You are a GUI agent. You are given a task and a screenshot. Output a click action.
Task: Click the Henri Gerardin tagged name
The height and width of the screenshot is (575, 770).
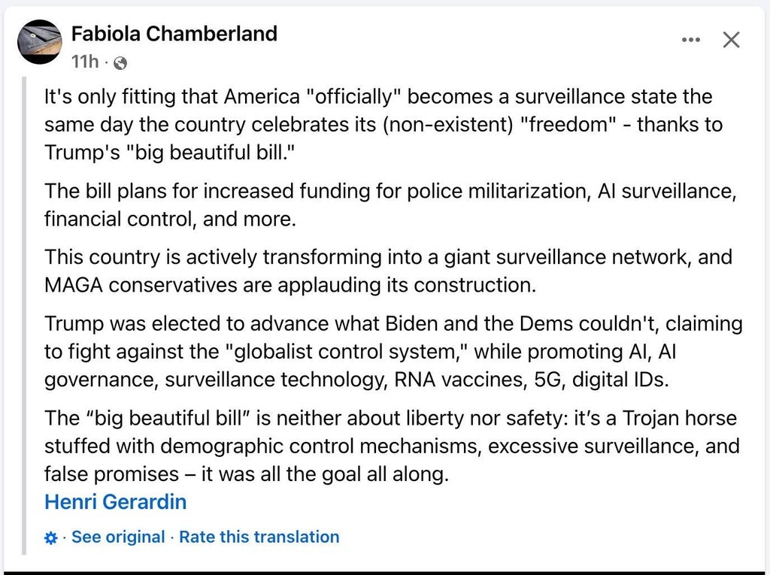click(x=115, y=502)
